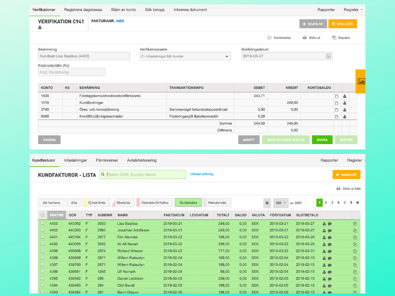Click person icon under Verifikation C941 title

(40, 28)
